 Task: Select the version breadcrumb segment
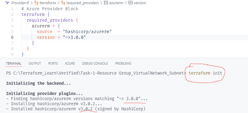click(x=140, y=3)
